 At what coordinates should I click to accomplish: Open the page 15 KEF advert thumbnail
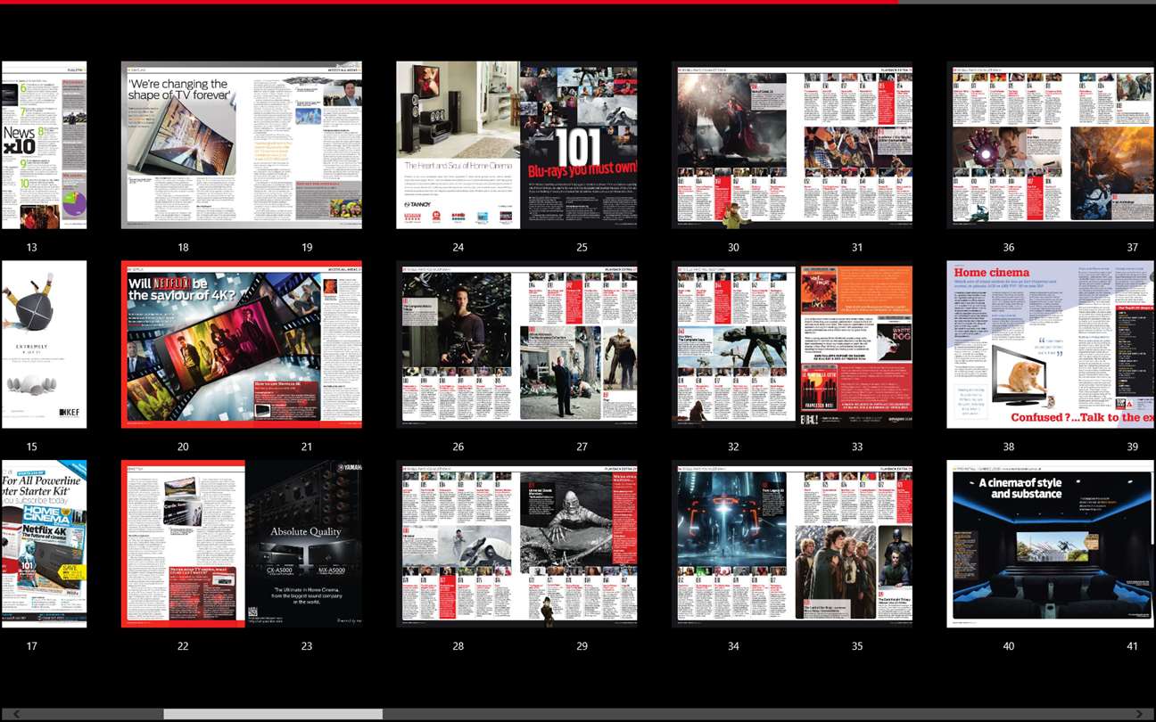point(44,344)
